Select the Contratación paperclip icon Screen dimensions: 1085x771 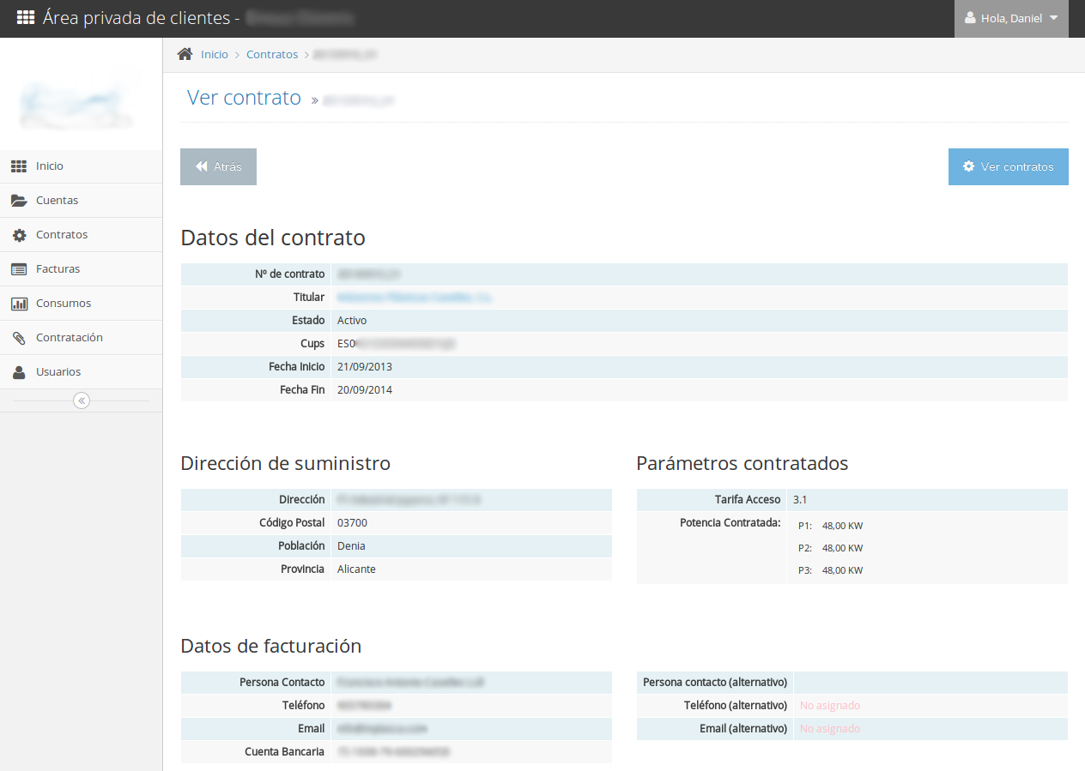(19, 337)
